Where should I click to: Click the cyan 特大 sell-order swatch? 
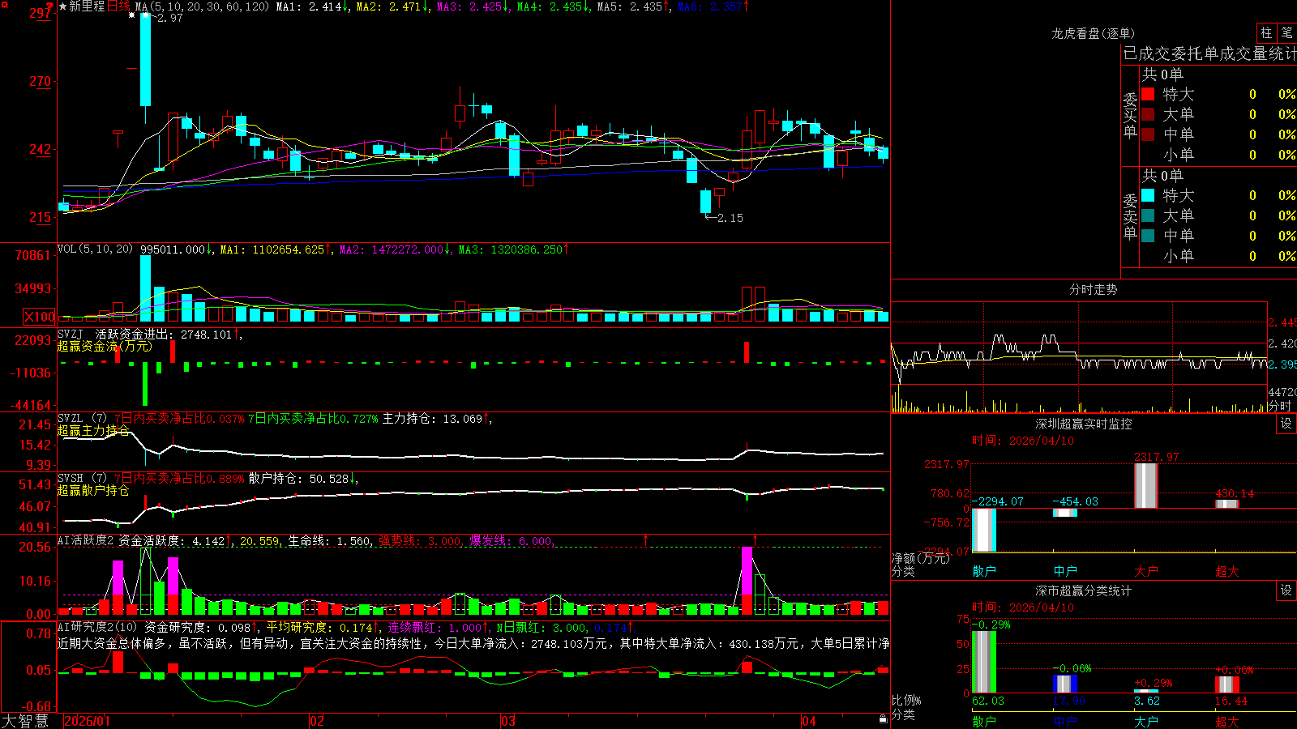pyautogui.click(x=1148, y=195)
